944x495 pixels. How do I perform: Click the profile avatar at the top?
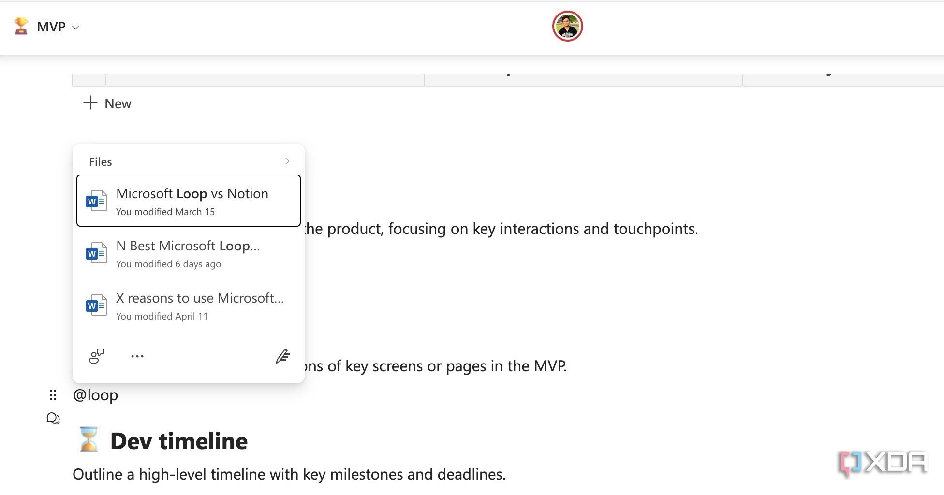567,26
